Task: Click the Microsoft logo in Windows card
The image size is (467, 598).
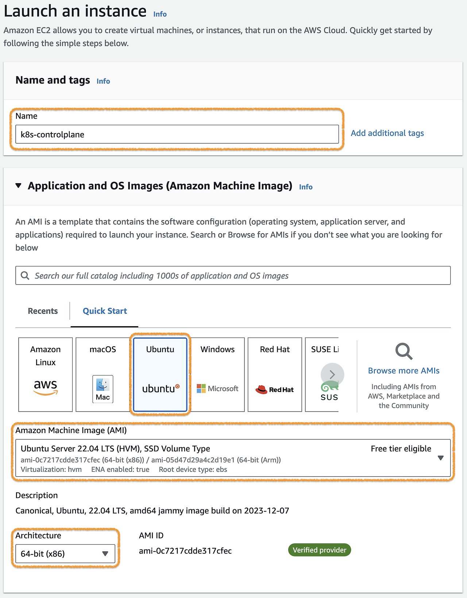Action: pyautogui.click(x=217, y=389)
